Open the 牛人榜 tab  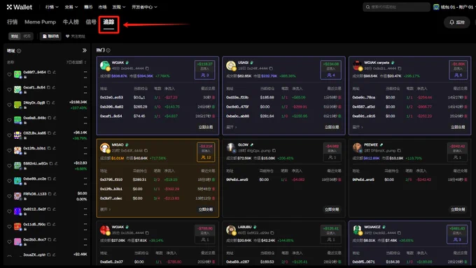(x=71, y=22)
